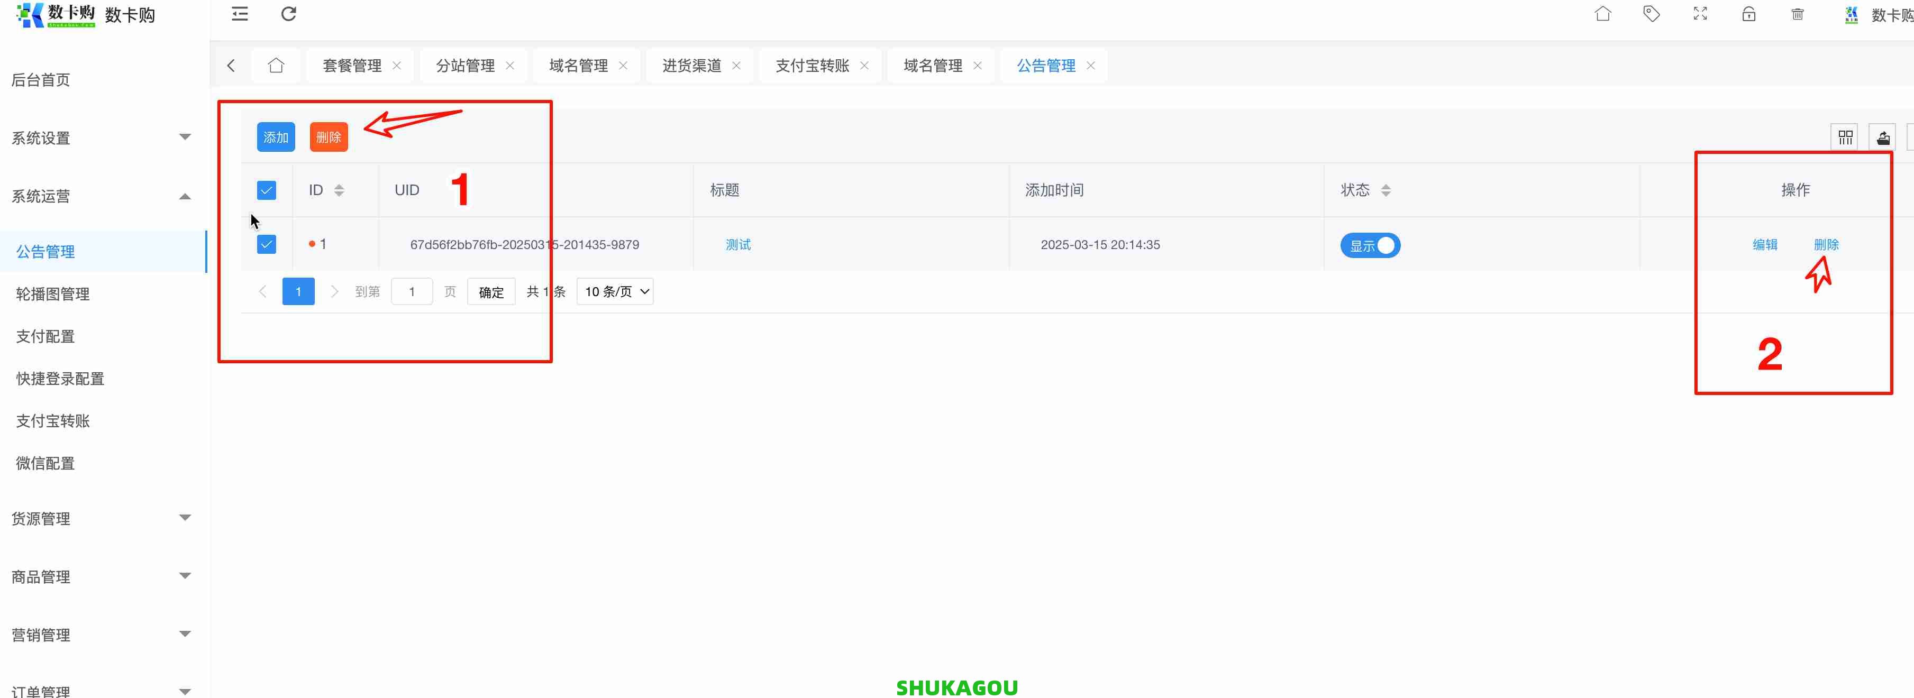1914x698 pixels.
Task: Select 轮播图管理 in the sidebar menu
Action: tap(52, 293)
